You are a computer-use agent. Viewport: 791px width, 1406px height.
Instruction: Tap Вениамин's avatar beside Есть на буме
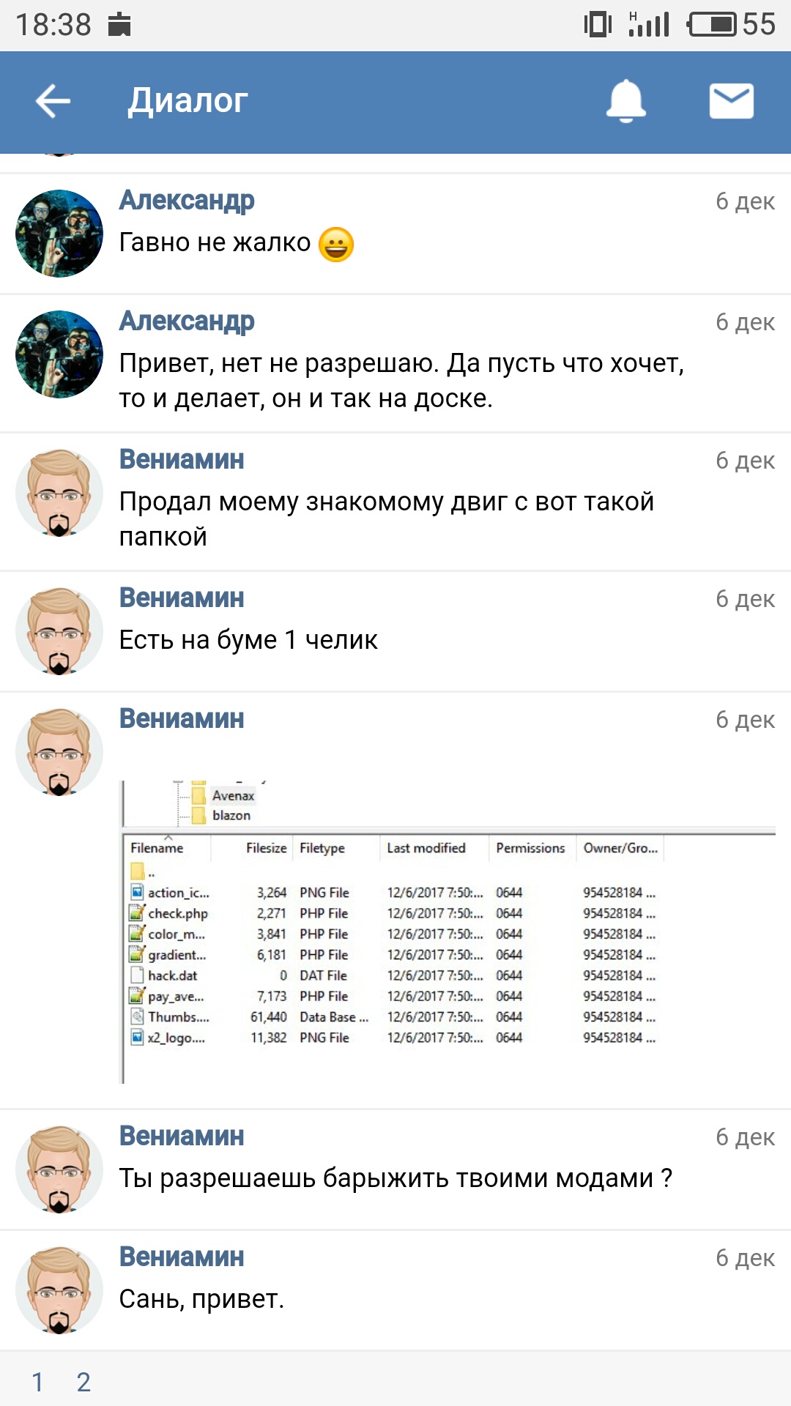[x=59, y=631]
